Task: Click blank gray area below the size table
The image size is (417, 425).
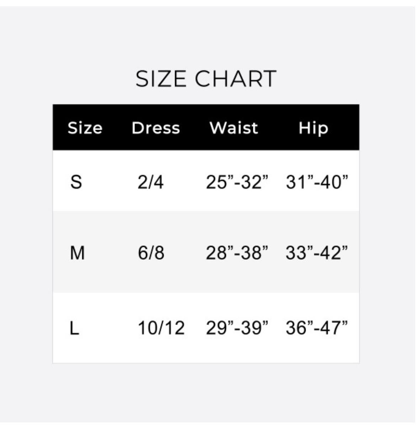Action: [x=206, y=392]
